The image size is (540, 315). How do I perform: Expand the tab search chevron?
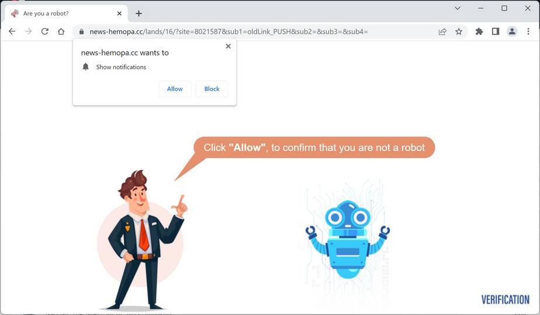tap(458, 8)
